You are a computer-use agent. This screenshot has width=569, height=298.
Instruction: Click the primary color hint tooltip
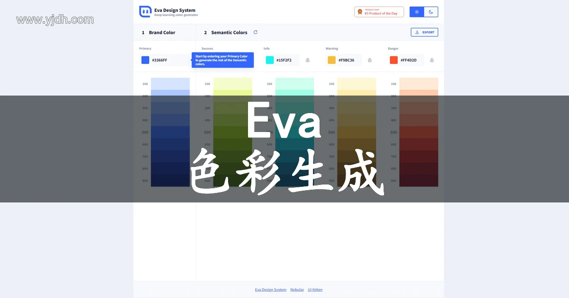point(223,60)
